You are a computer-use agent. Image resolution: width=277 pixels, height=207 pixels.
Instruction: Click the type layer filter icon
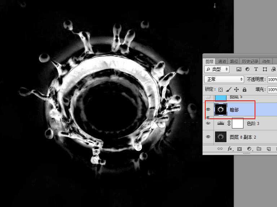256,69
